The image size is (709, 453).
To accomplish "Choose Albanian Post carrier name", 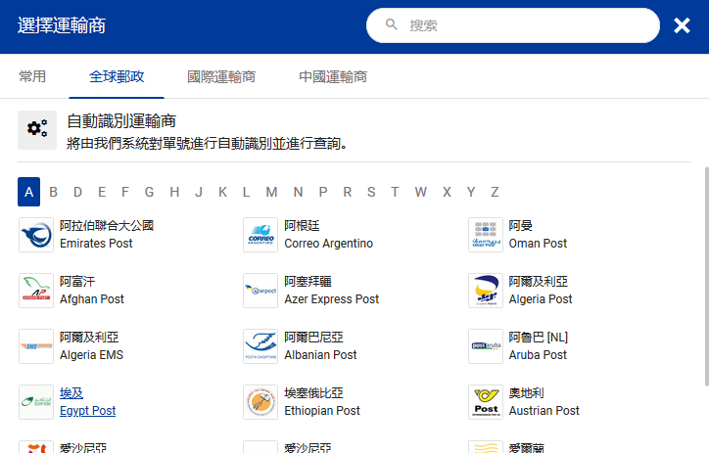I will 320,355.
